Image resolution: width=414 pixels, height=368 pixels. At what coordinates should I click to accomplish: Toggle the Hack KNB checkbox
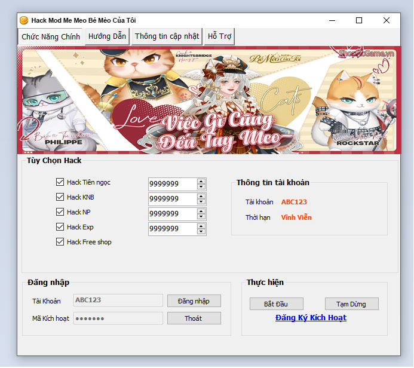(x=60, y=197)
